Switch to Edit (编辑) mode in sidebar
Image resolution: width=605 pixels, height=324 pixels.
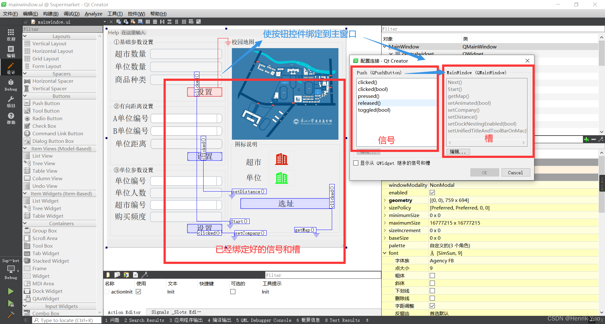(x=11, y=52)
